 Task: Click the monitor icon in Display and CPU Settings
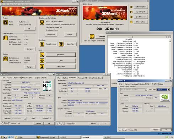pos(42,22)
